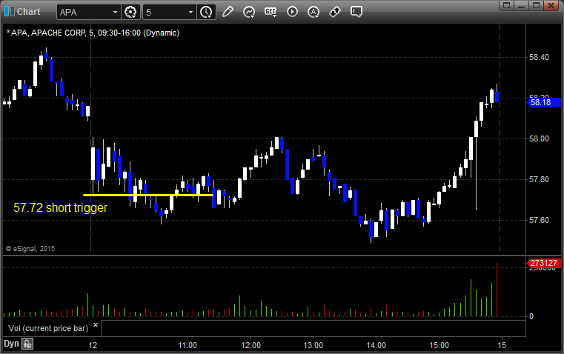Open the time template clock menu

(207, 12)
